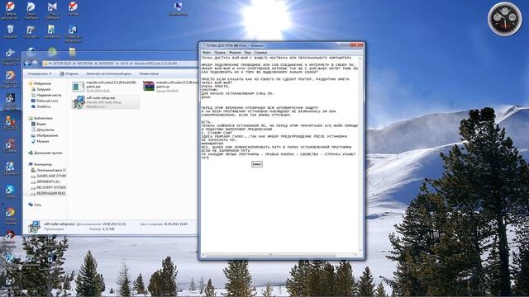529x297 pixels.
Task: Select the WinRAR patch.rar archive icon
Action: [x=149, y=86]
